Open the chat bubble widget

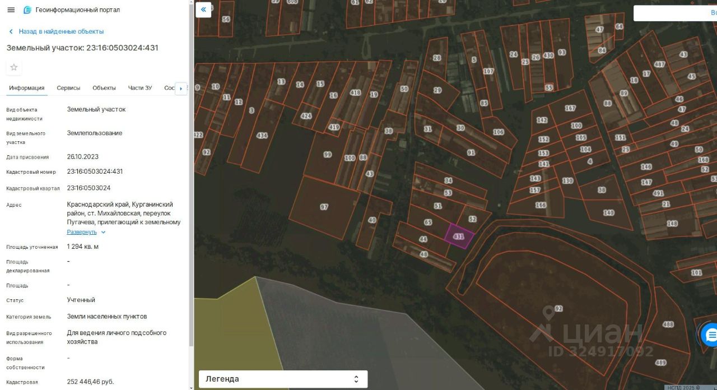710,335
